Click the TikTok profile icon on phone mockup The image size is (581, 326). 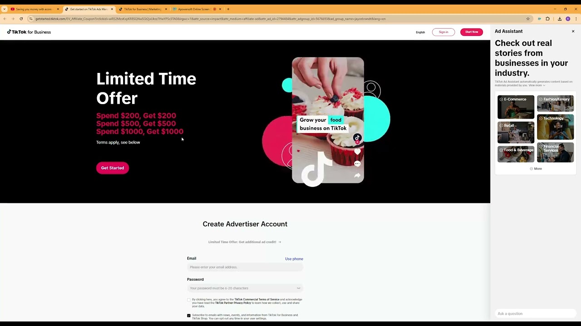(x=357, y=138)
